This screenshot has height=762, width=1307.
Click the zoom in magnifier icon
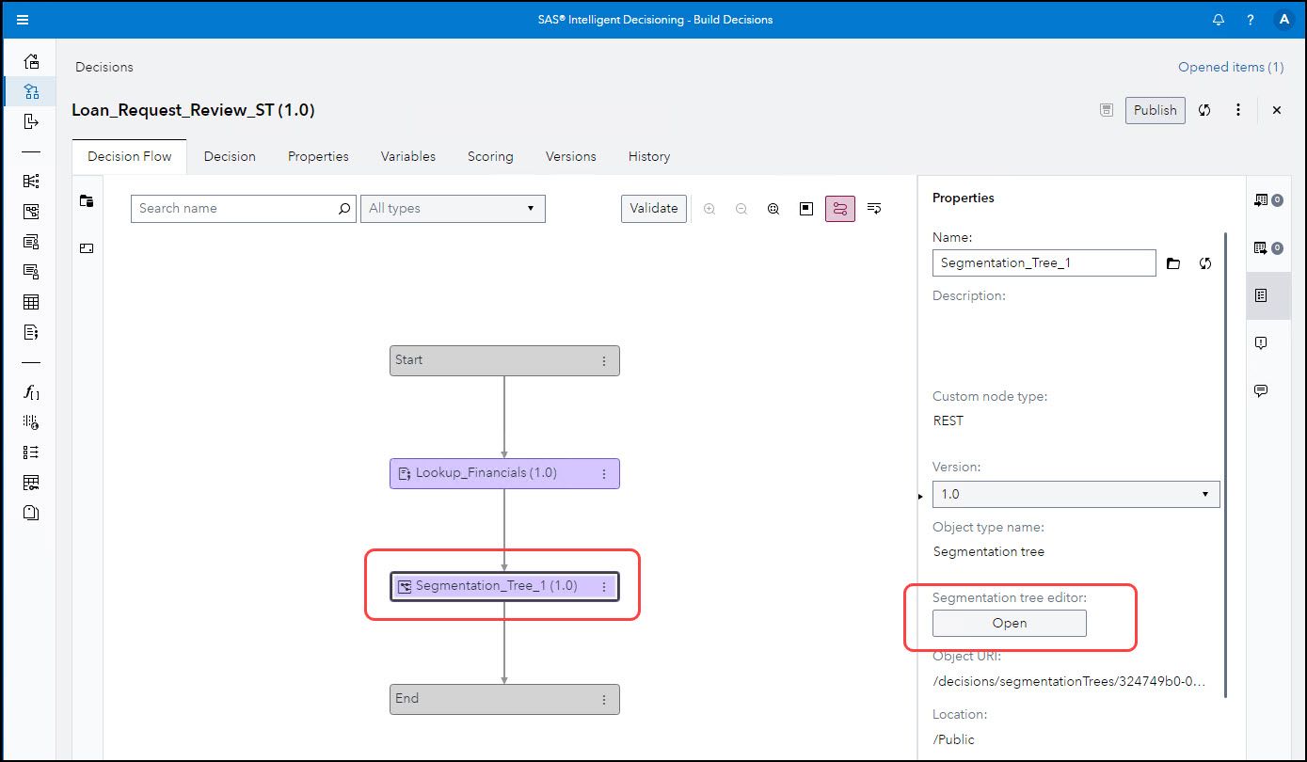(x=709, y=209)
